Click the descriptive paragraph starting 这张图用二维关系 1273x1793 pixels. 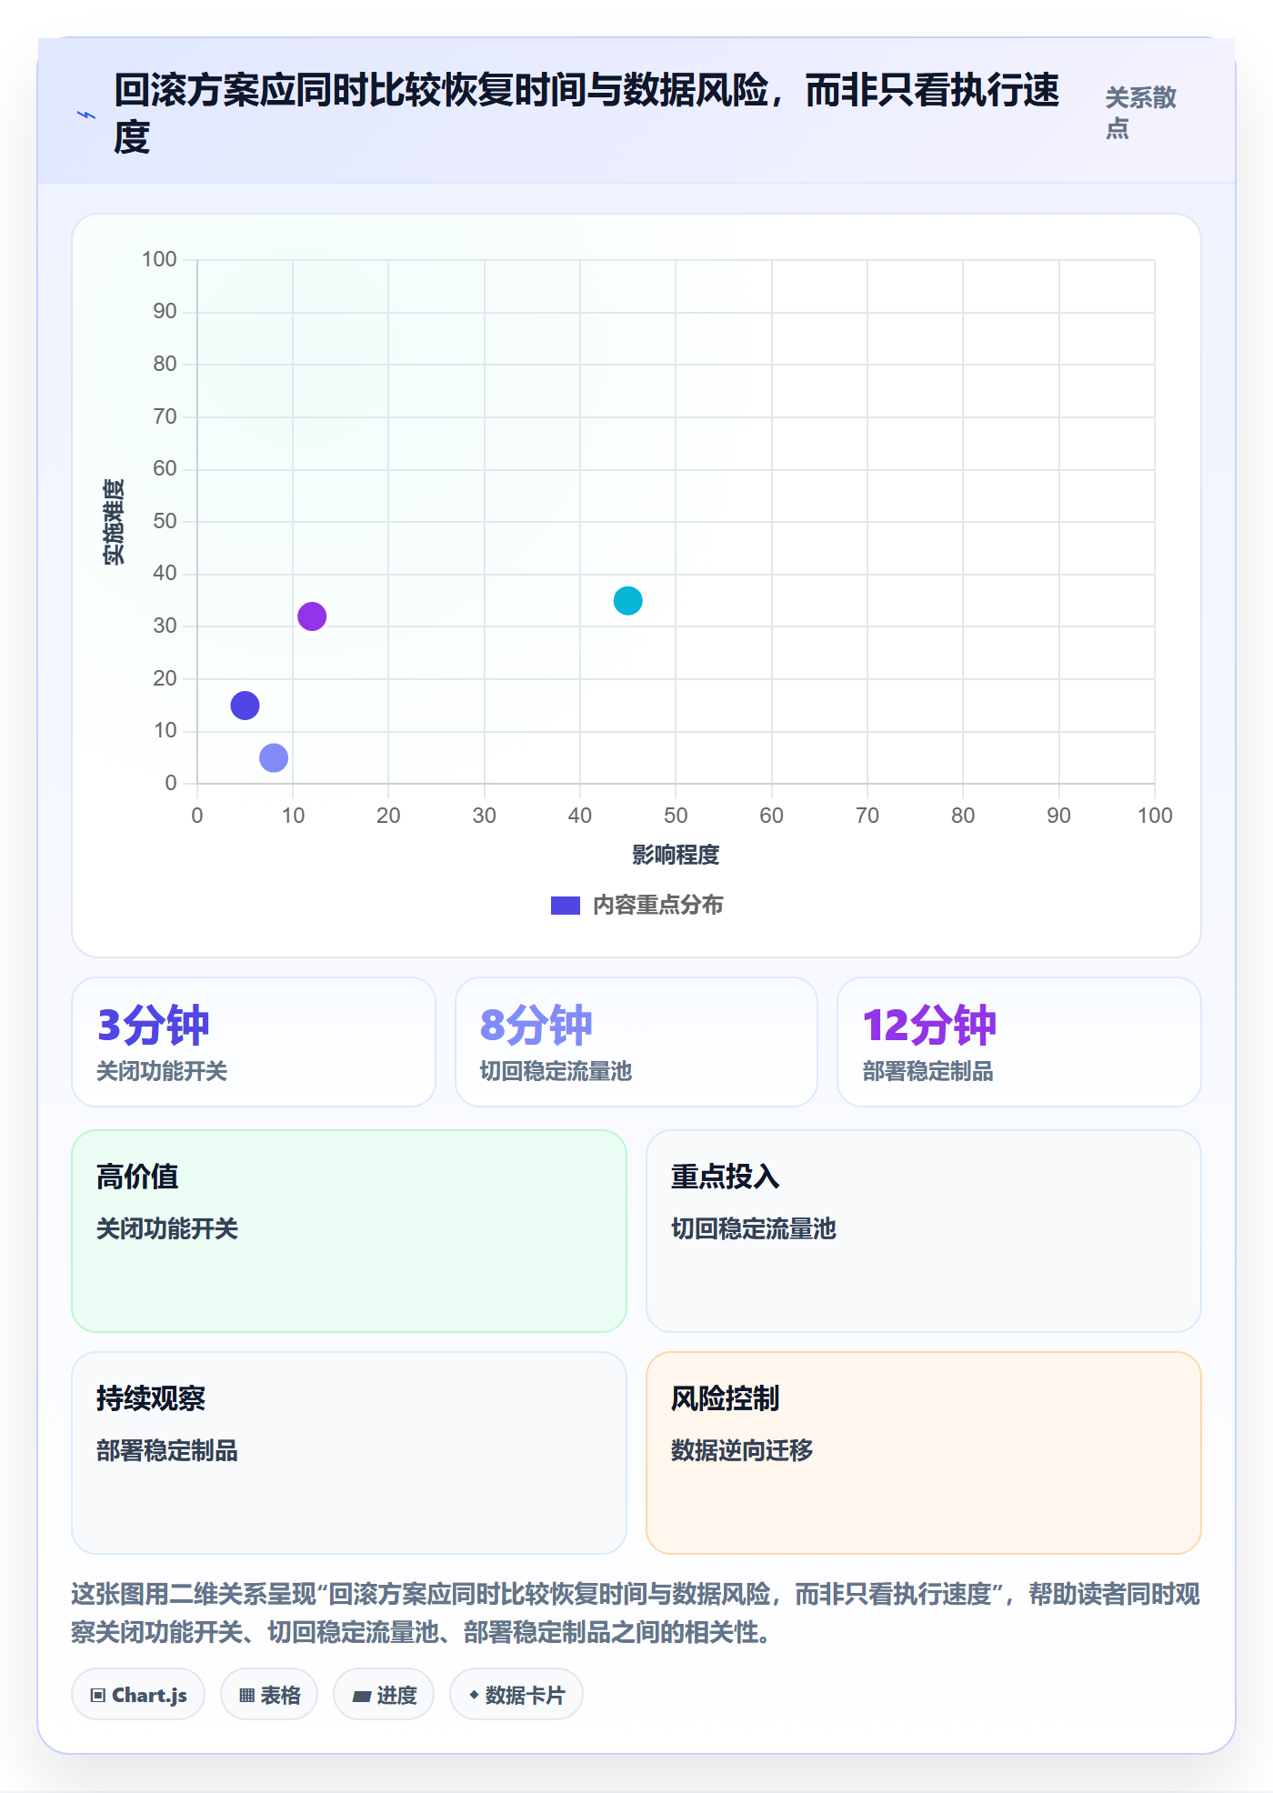click(636, 1613)
